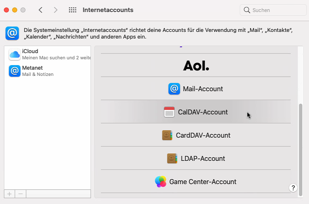
Task: Show all preferences grid icon
Action: click(72, 10)
